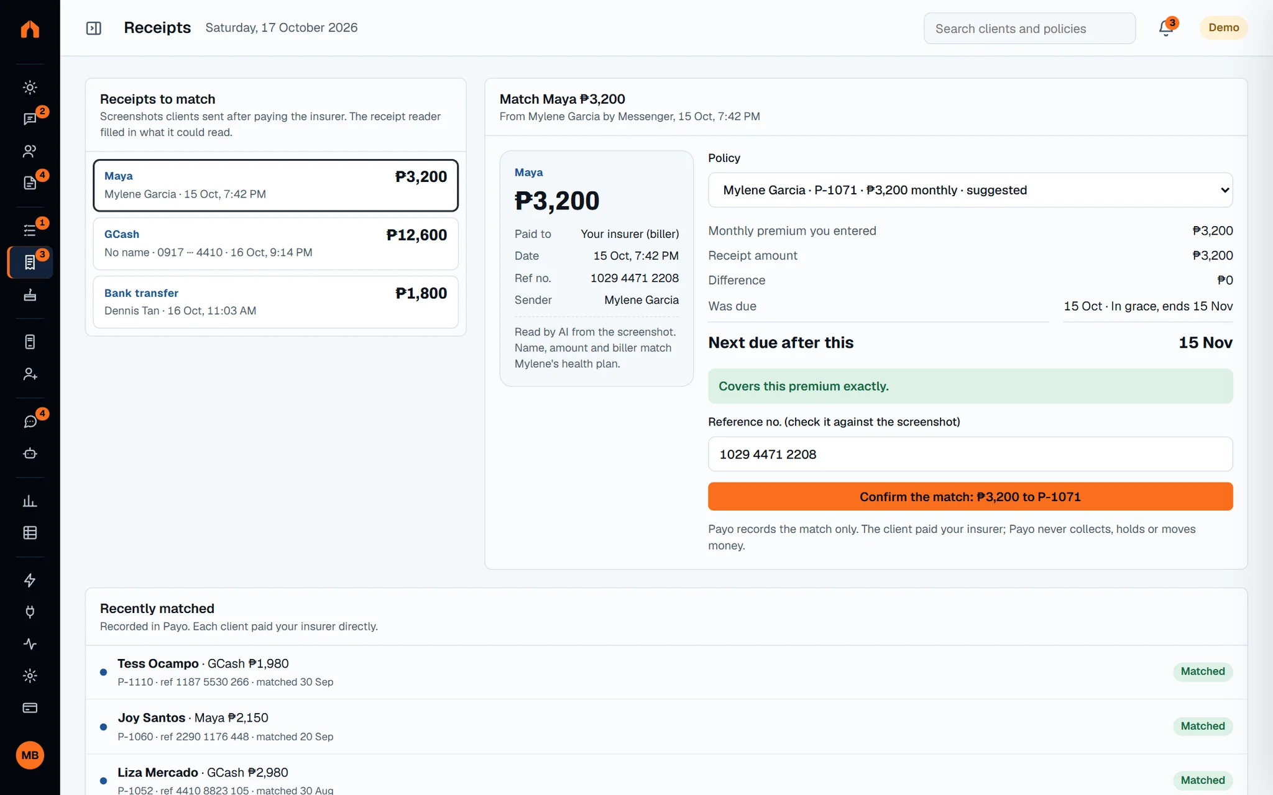Screen dimensions: 1273x795
Task: Click the Demo badge button
Action: (1223, 28)
